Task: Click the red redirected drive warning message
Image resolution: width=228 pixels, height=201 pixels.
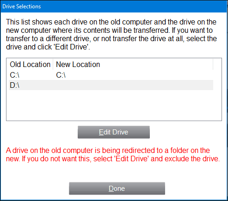Action: coord(113,154)
